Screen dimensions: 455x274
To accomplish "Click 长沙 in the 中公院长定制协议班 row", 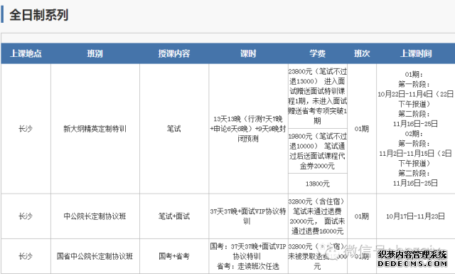I will pyautogui.click(x=26, y=216).
